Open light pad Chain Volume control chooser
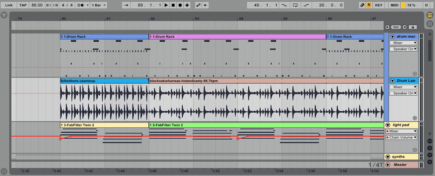Image resolution: width=435 pixels, height=176 pixels. tap(401, 137)
